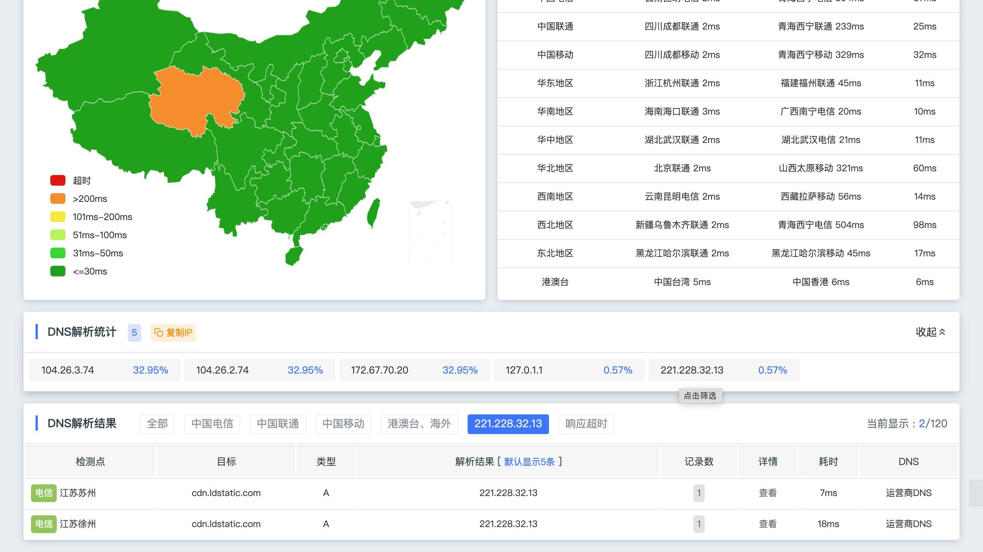Click 查看 details for 江苏苏州 row
983x552 pixels.
point(768,493)
